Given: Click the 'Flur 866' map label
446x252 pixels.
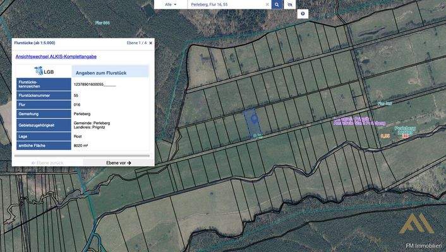Looking at the screenshot, I should coord(102,22).
